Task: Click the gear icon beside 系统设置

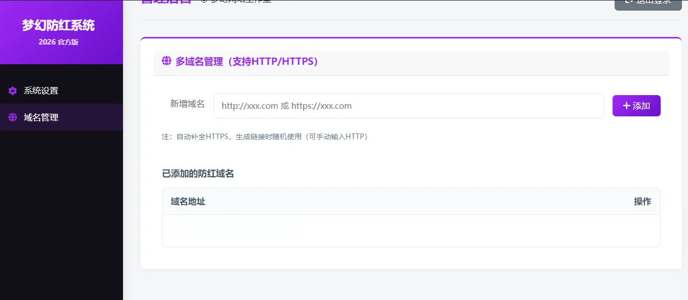Action: coord(12,91)
